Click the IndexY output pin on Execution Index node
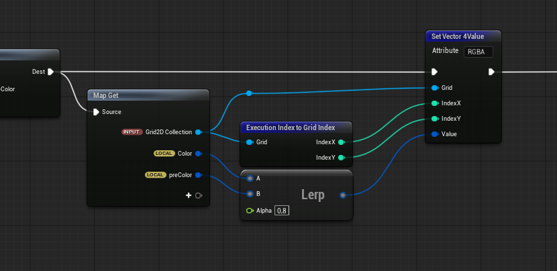 click(342, 158)
